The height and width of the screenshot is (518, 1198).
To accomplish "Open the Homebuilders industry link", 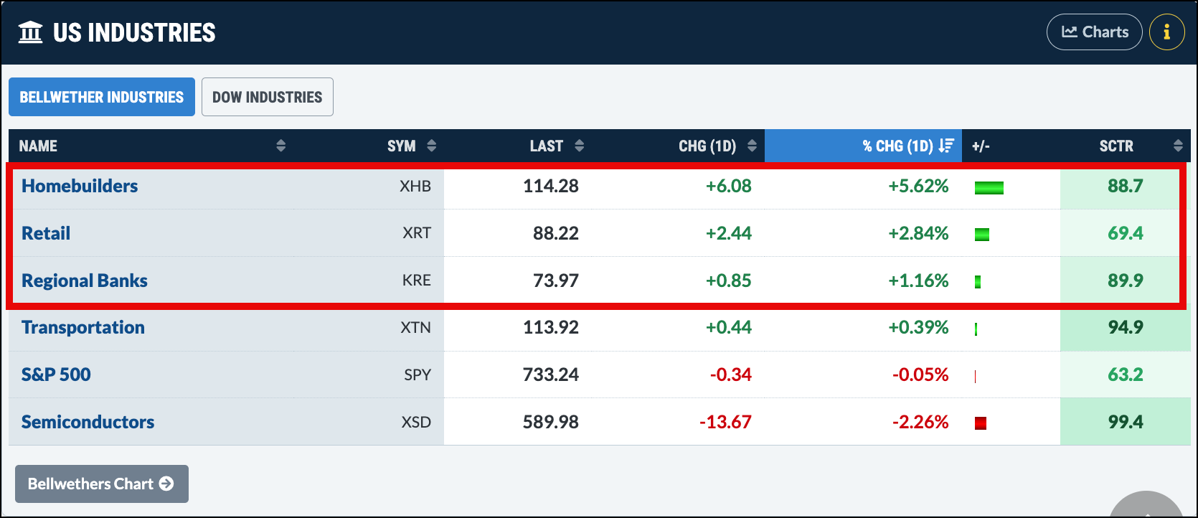I will tap(80, 186).
